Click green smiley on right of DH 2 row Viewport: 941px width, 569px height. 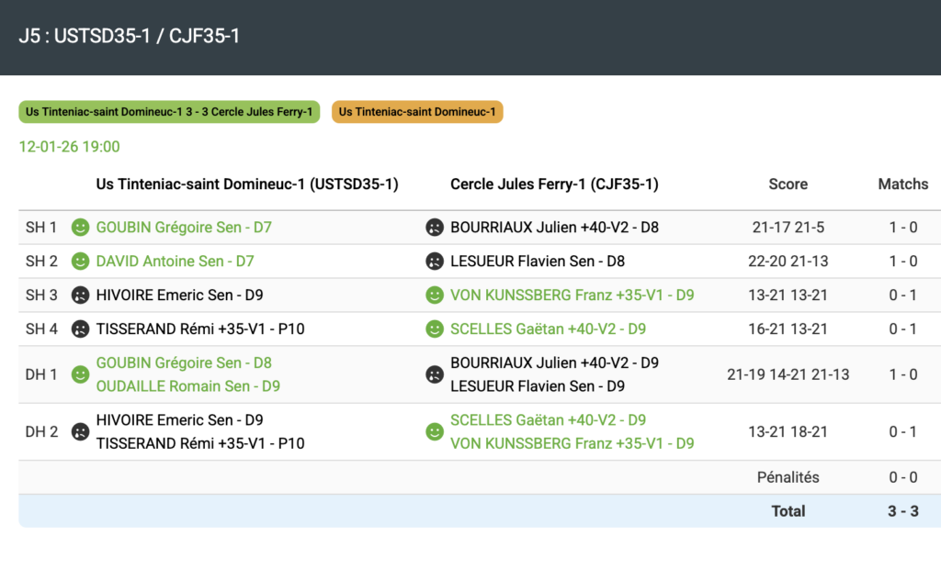pyautogui.click(x=435, y=431)
